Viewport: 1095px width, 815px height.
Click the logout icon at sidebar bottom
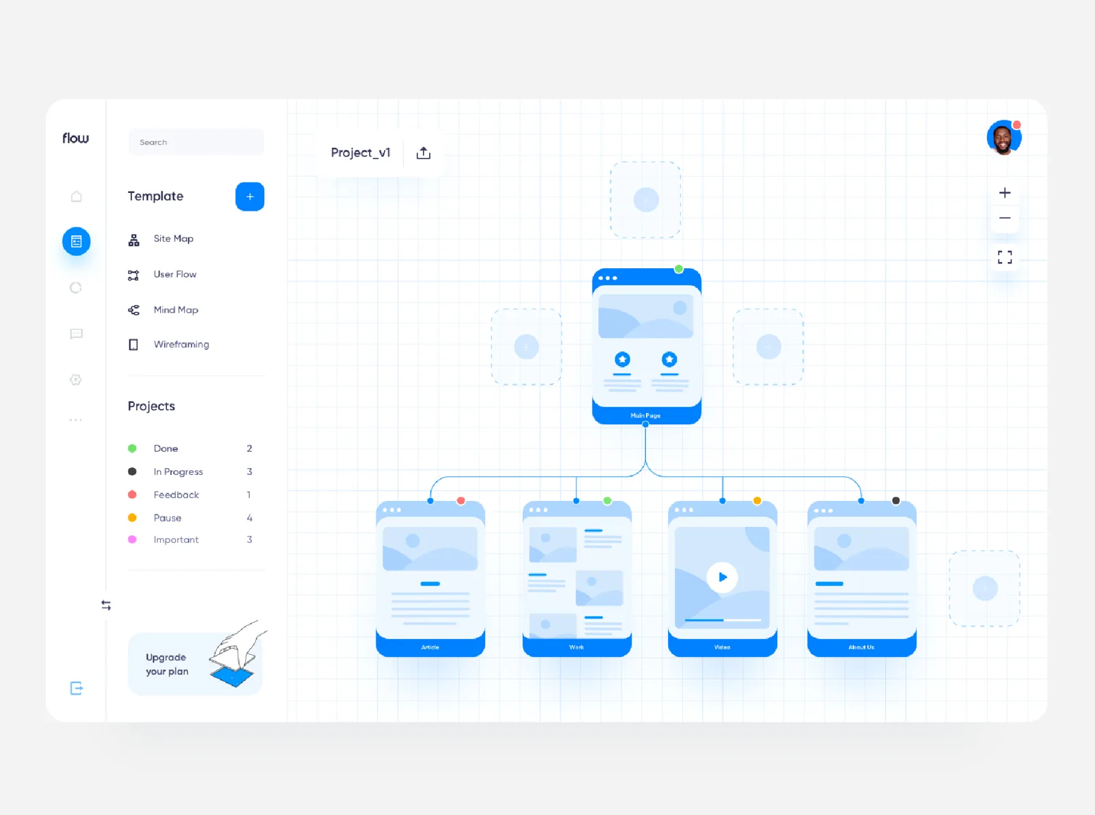pyautogui.click(x=76, y=688)
